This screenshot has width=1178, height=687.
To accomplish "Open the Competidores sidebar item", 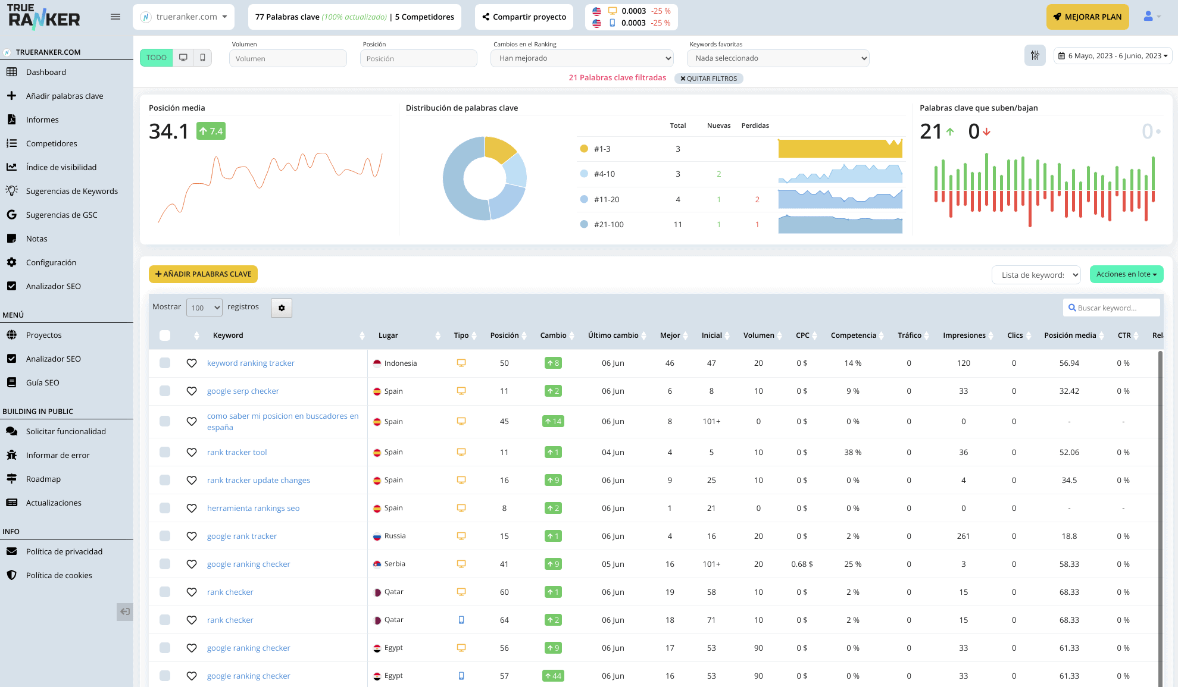I will click(x=52, y=143).
